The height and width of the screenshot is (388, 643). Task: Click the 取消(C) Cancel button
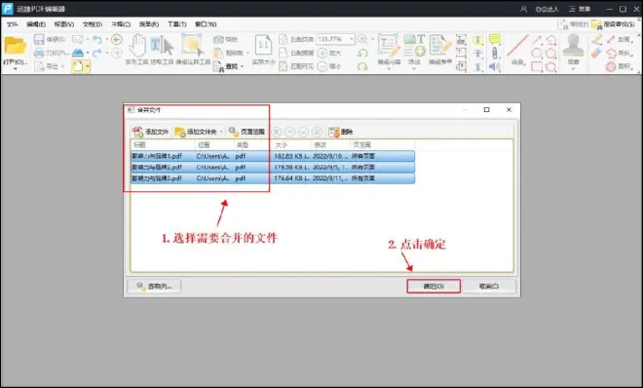tap(489, 287)
